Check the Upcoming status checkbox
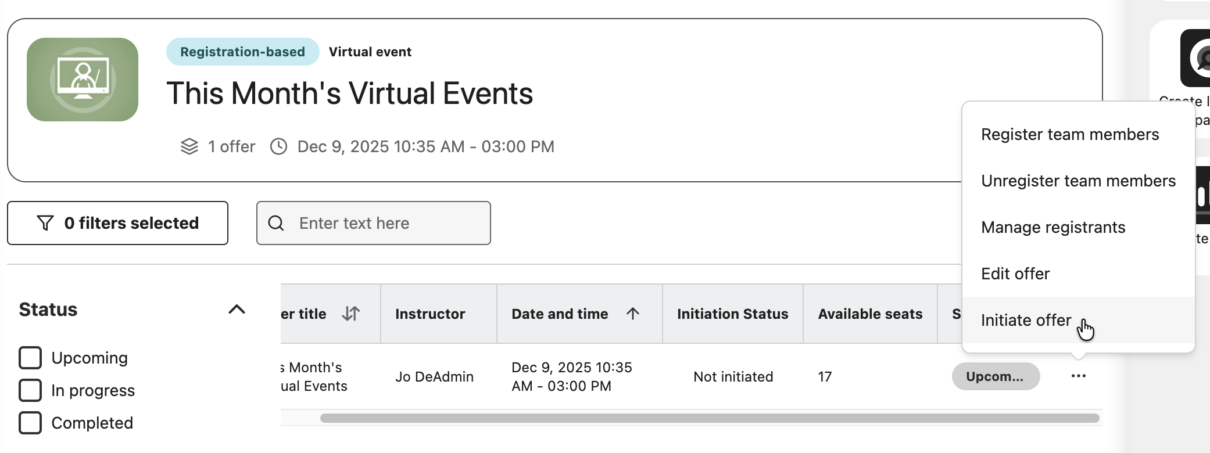Image resolution: width=1210 pixels, height=453 pixels. (x=30, y=358)
